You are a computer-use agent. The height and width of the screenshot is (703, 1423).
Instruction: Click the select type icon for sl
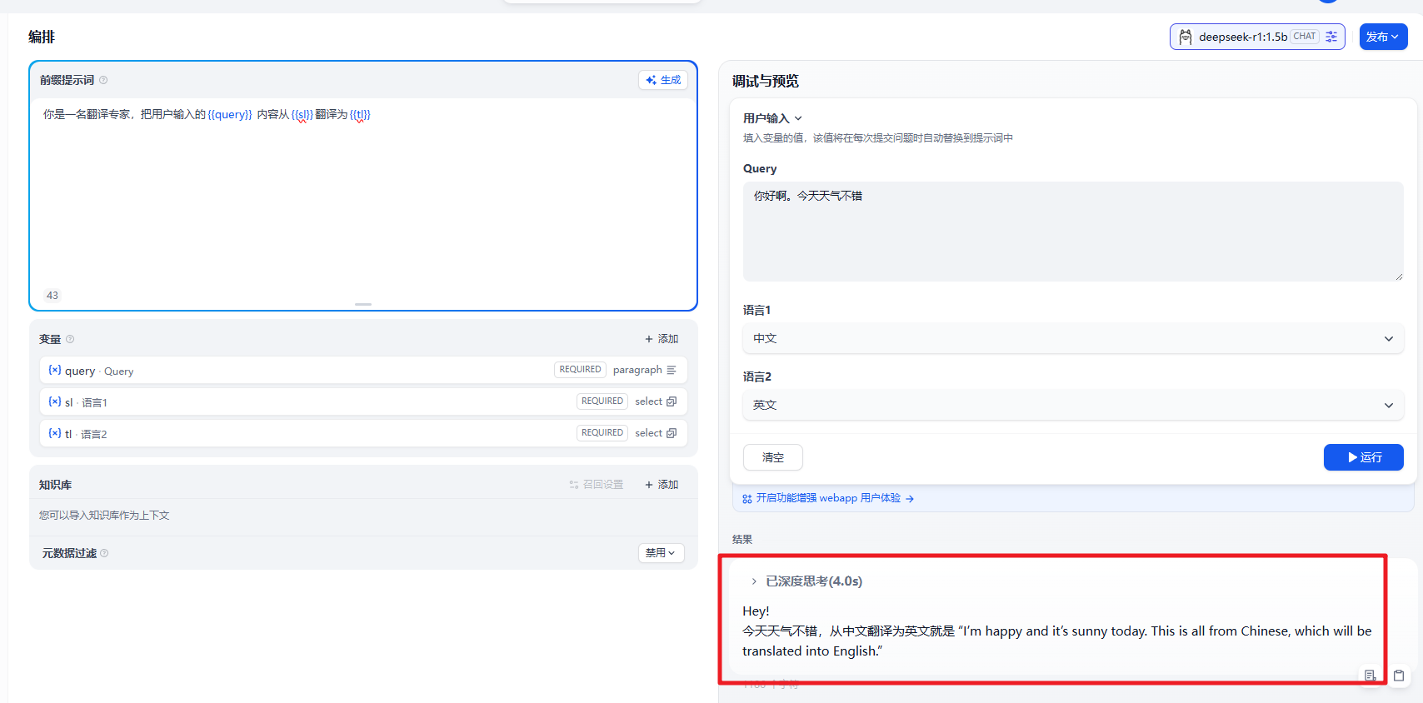coord(672,401)
